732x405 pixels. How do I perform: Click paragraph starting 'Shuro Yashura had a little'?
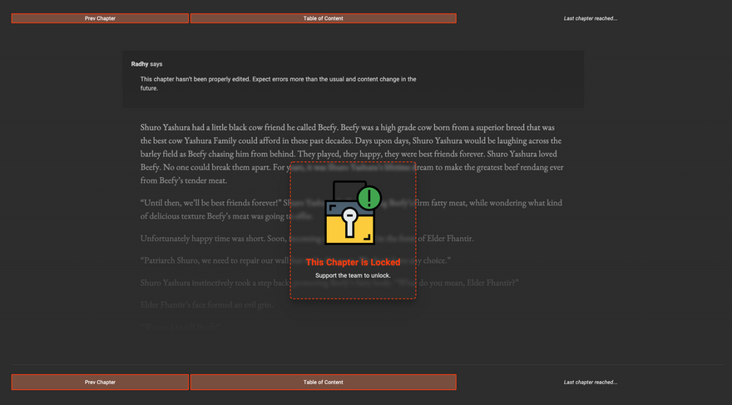point(216,128)
